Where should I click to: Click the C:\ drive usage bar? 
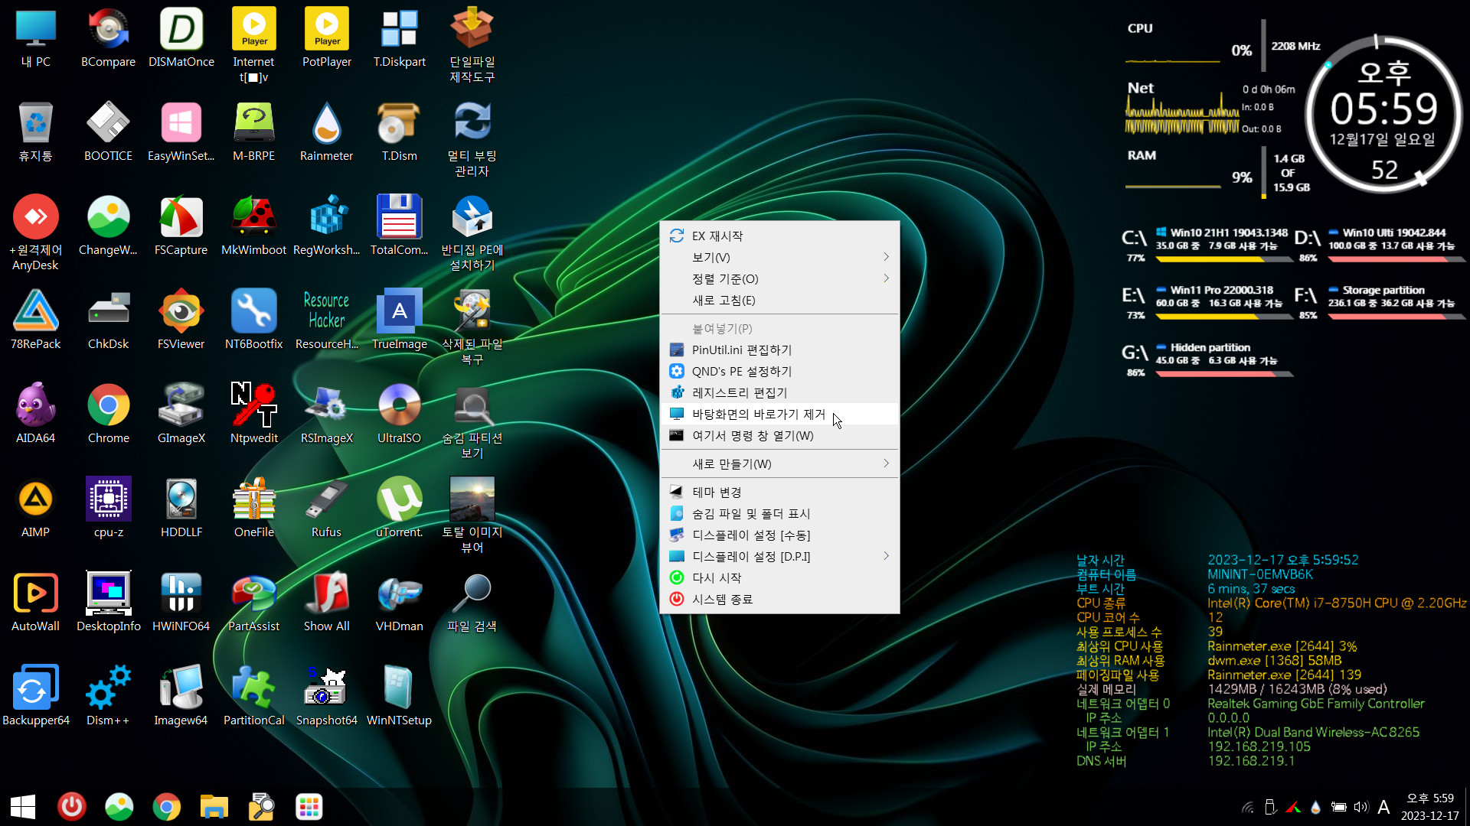tap(1224, 259)
